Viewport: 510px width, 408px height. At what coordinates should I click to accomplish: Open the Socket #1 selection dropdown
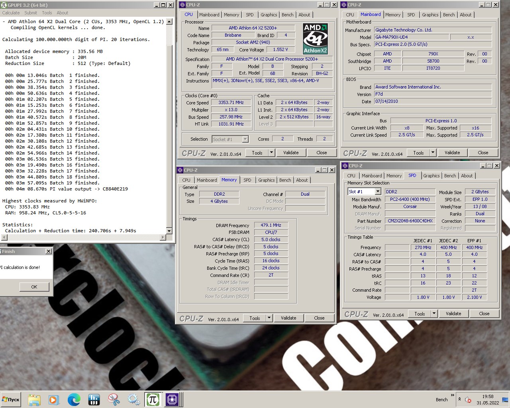pyautogui.click(x=245, y=139)
